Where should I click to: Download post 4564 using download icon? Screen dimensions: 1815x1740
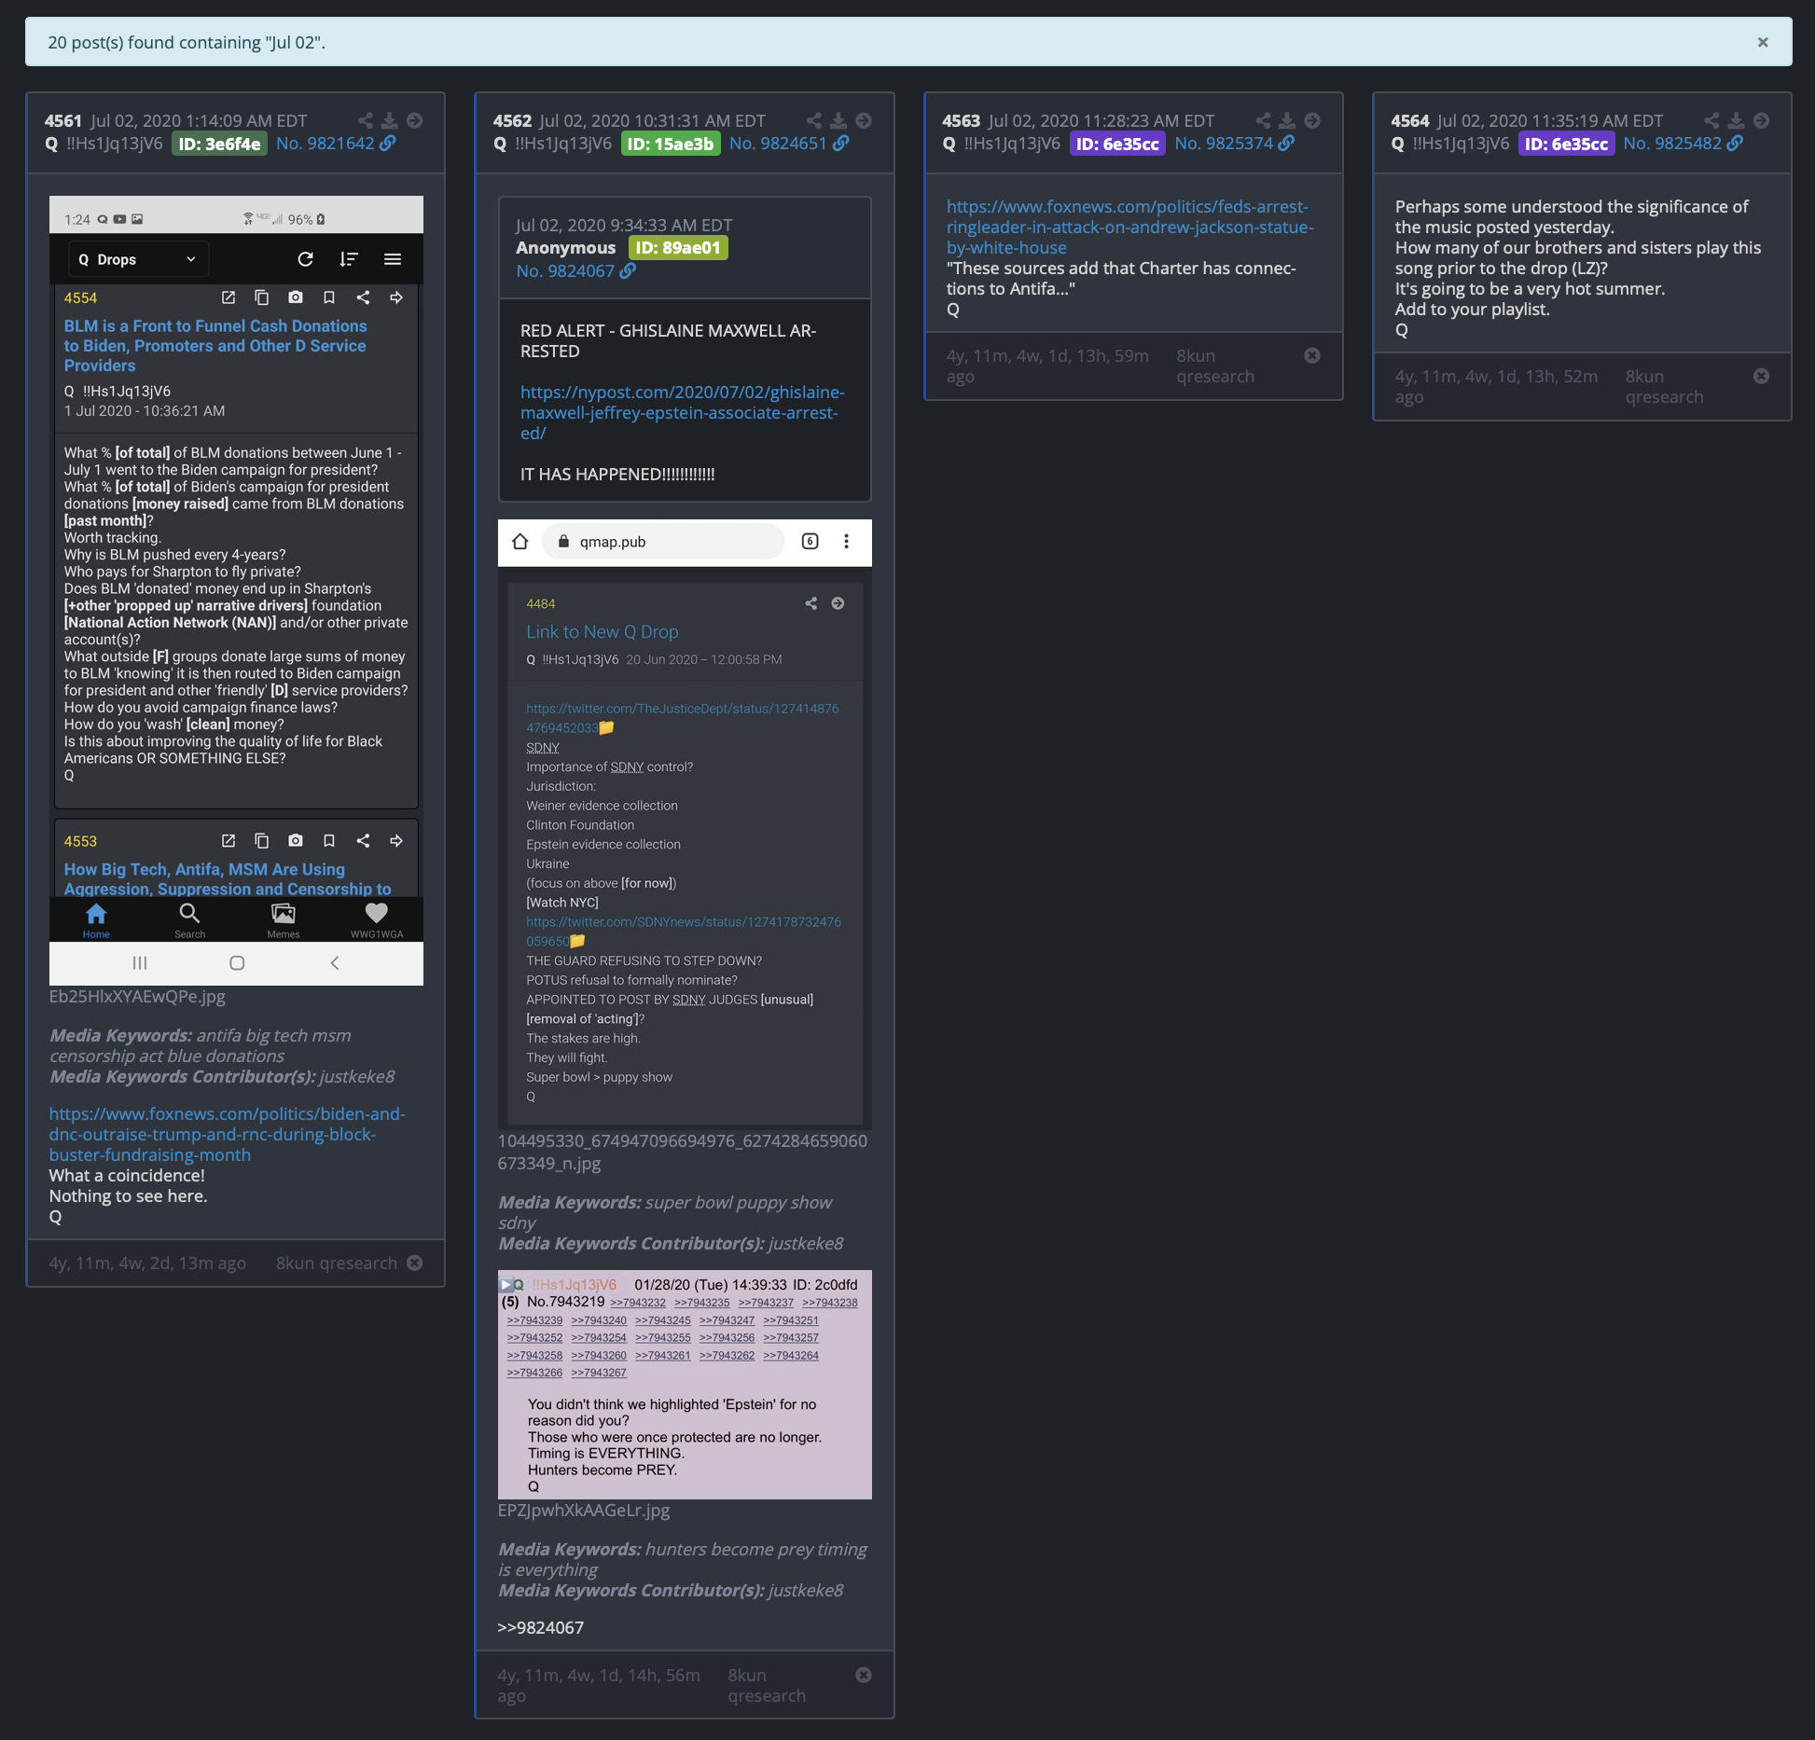(1736, 120)
